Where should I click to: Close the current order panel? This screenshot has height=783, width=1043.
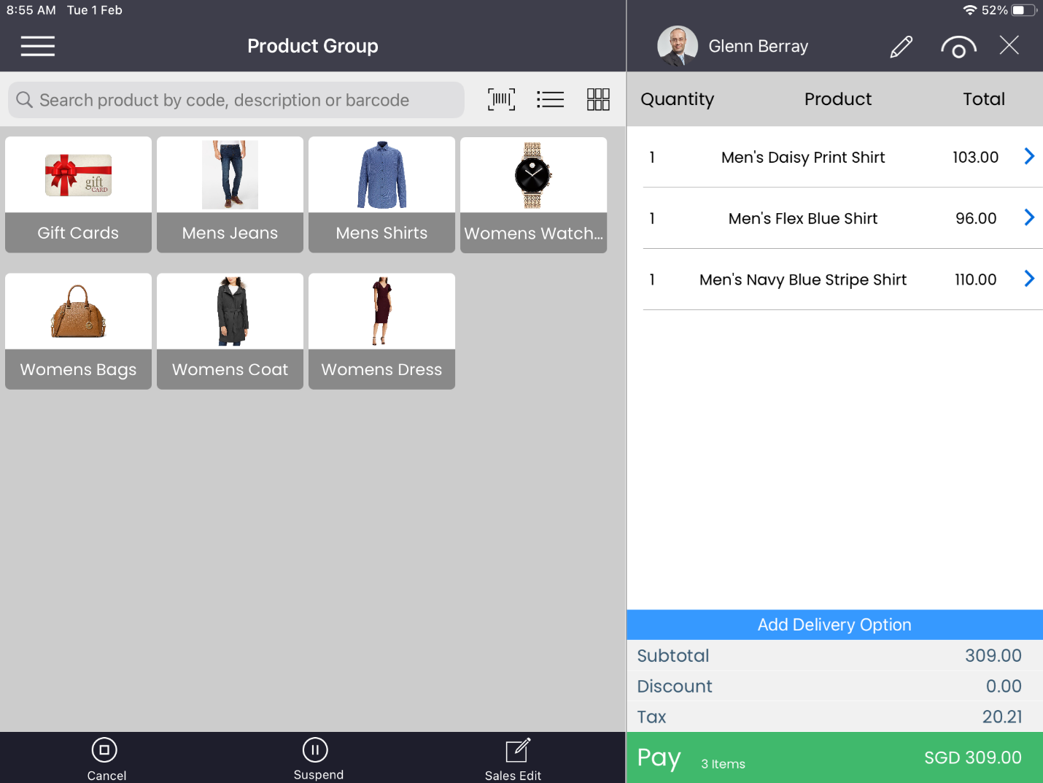pos(1009,45)
